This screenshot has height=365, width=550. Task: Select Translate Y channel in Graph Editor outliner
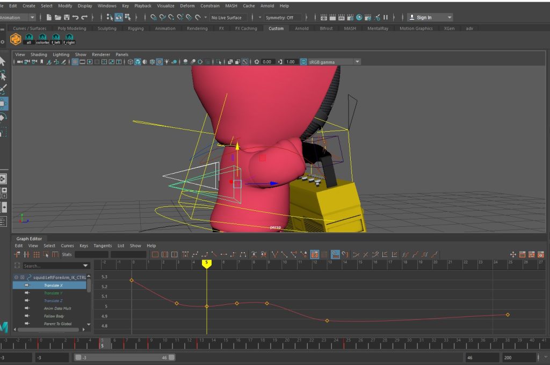pos(53,293)
